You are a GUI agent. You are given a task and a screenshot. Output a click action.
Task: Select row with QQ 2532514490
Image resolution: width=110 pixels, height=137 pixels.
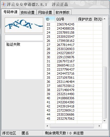click(74, 94)
